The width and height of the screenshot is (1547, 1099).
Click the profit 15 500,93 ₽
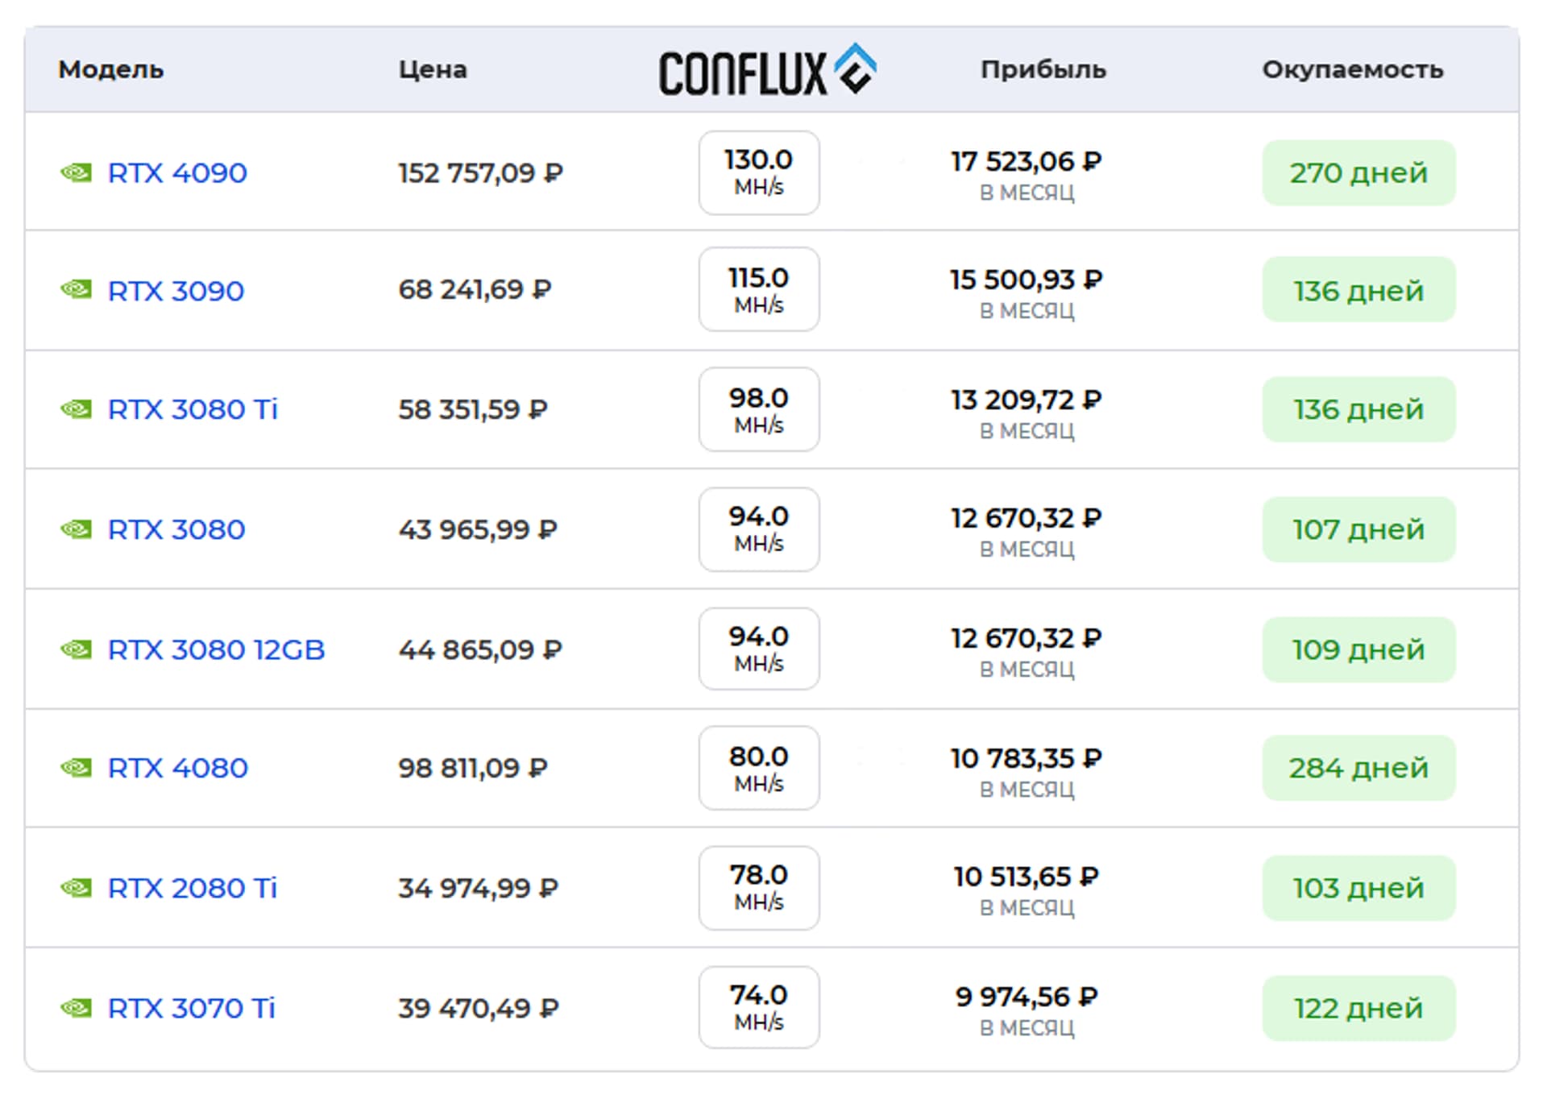click(1026, 280)
